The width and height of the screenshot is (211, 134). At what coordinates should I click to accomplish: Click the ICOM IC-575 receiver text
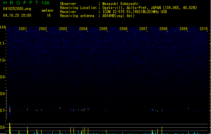(x=135, y=12)
